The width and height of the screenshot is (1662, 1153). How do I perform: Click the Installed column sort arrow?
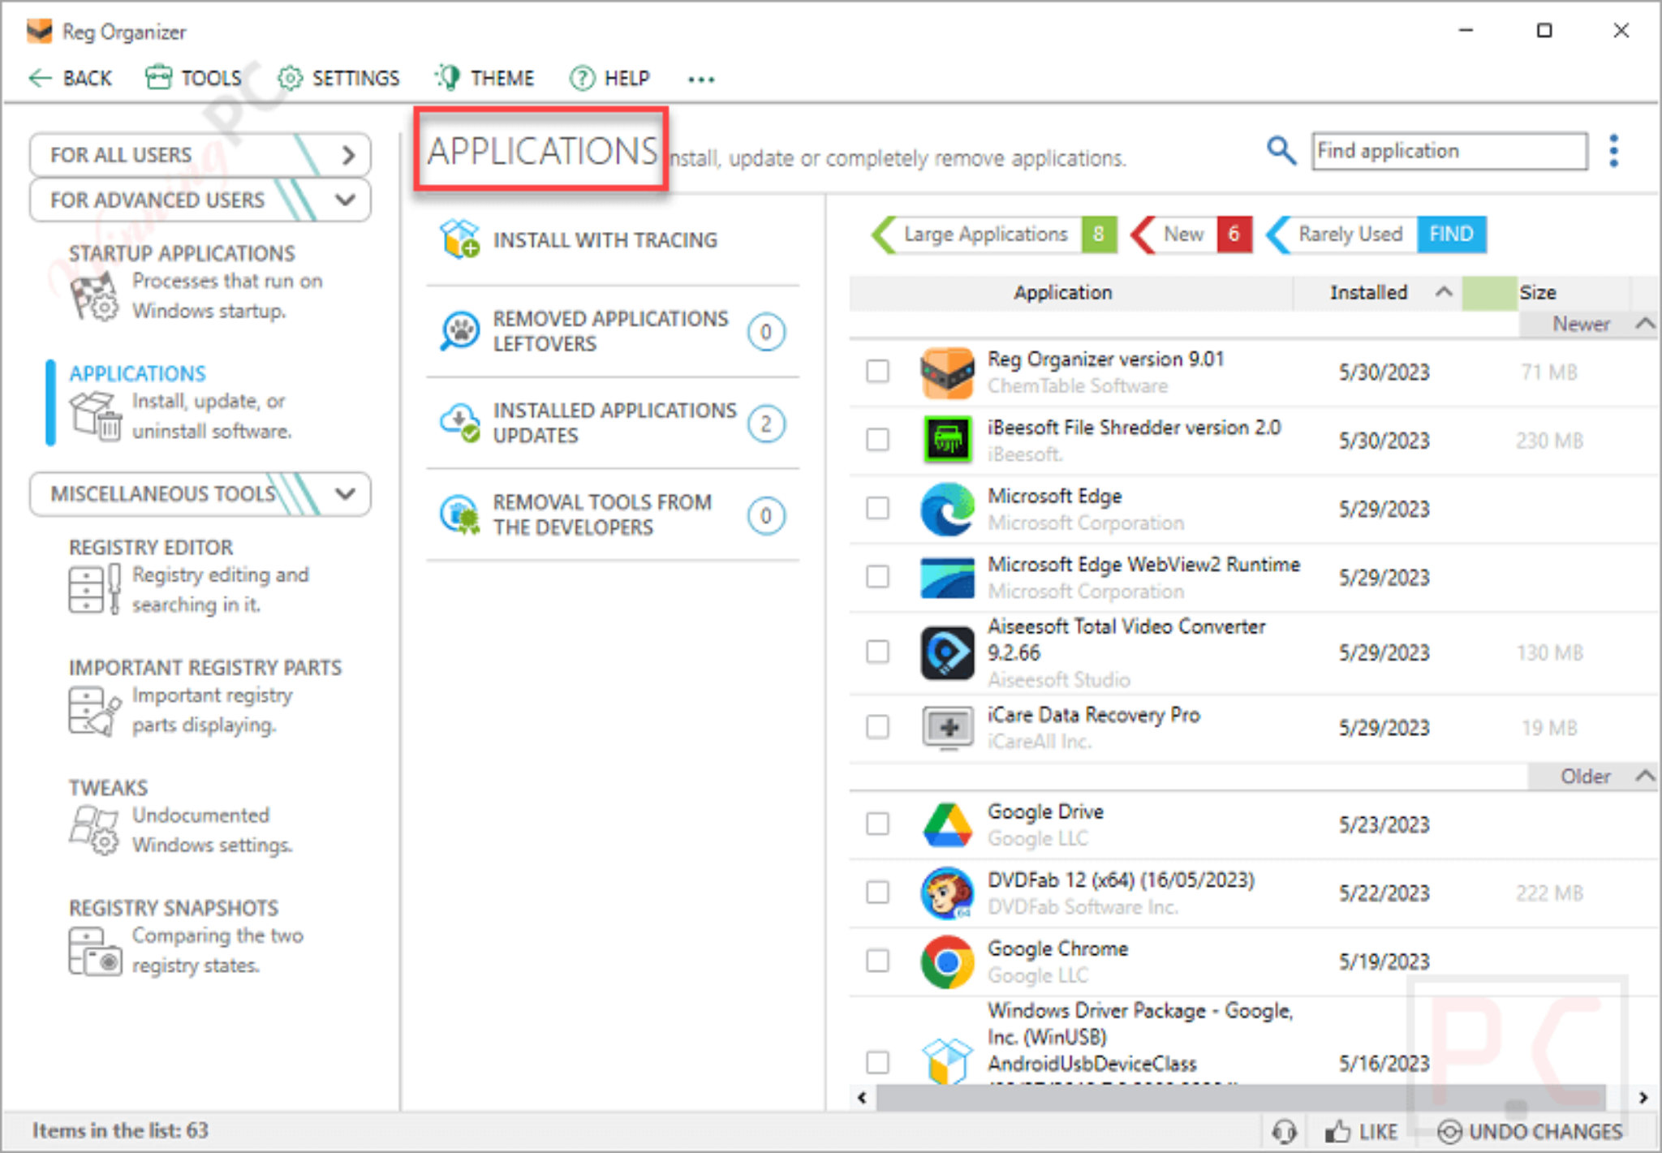[x=1444, y=292]
